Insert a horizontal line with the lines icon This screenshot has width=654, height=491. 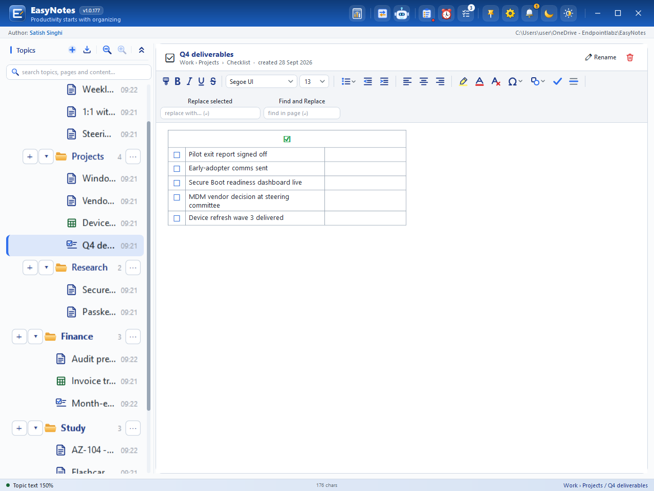[x=574, y=81]
